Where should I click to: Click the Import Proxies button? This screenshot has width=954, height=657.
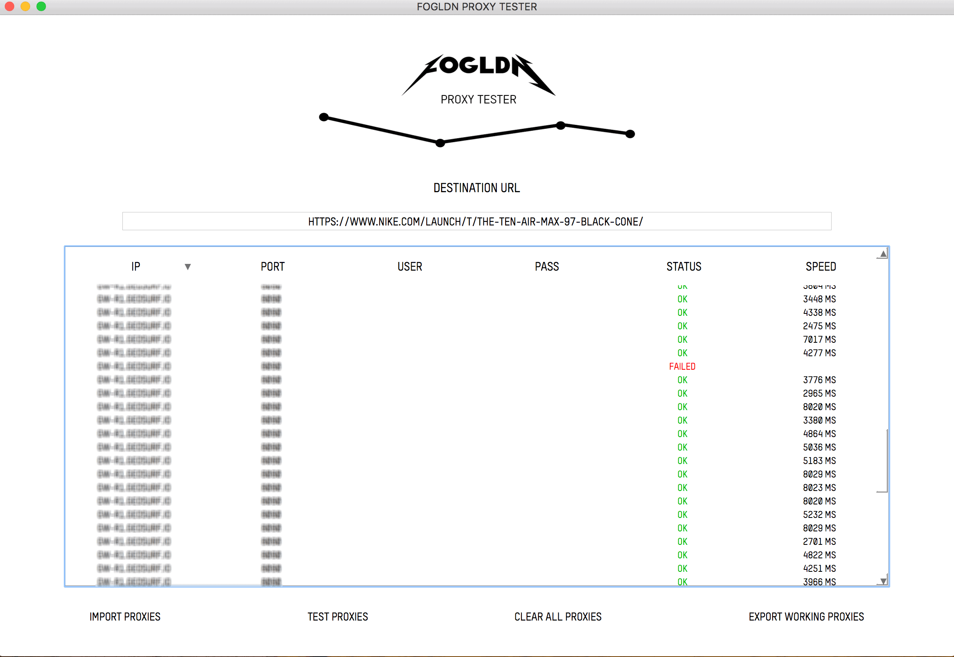click(125, 617)
